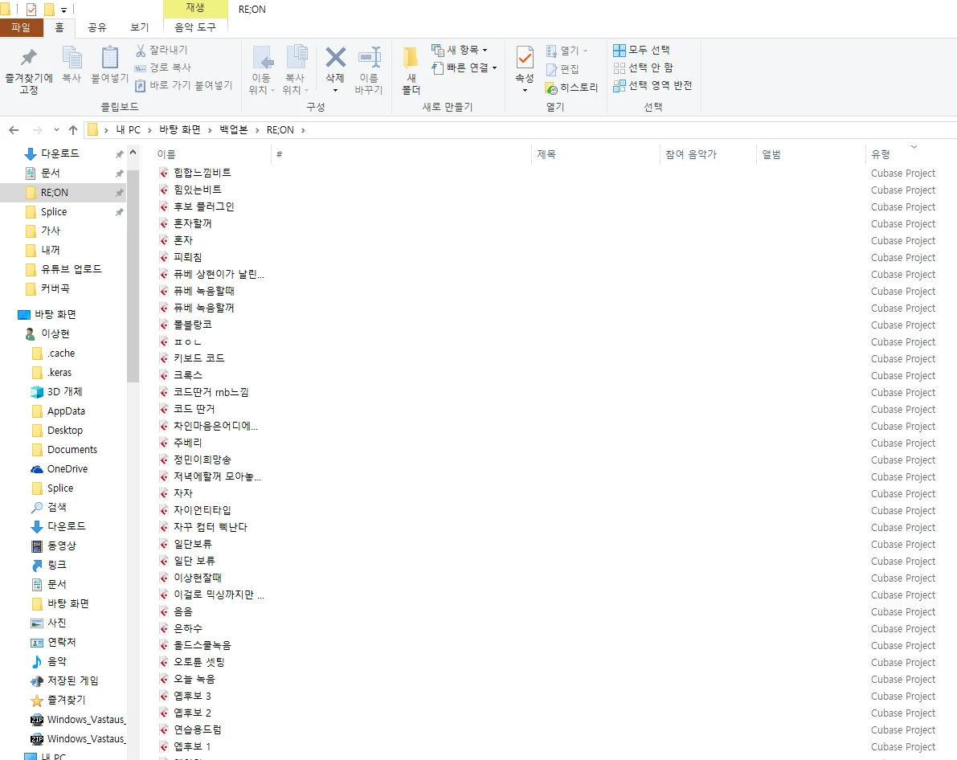Open 히스토리 (history) in ribbon
Screen dimensions: 957x760
click(x=571, y=88)
